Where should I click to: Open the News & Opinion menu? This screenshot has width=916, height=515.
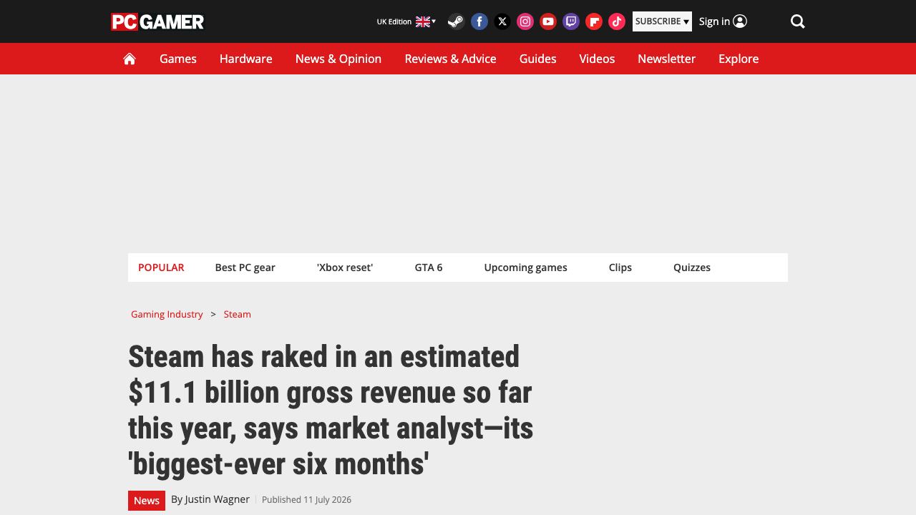338,59
